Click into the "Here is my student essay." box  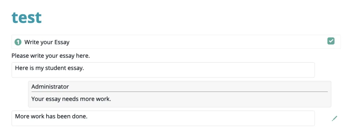pos(163,70)
